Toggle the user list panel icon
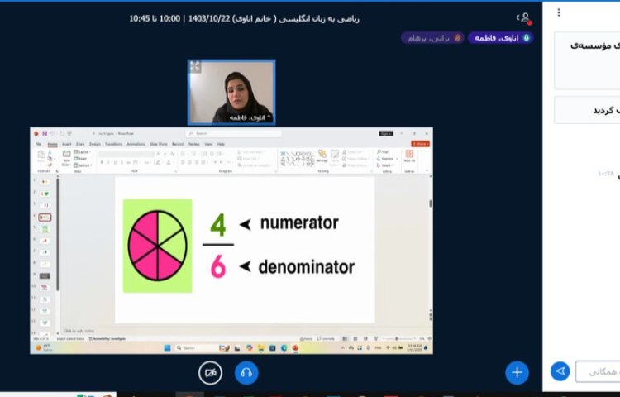The image size is (620, 397). (x=523, y=17)
